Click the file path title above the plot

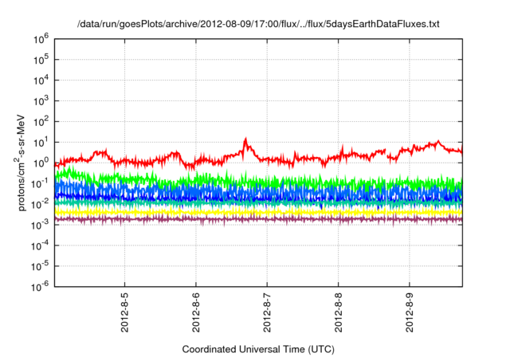tap(258, 24)
